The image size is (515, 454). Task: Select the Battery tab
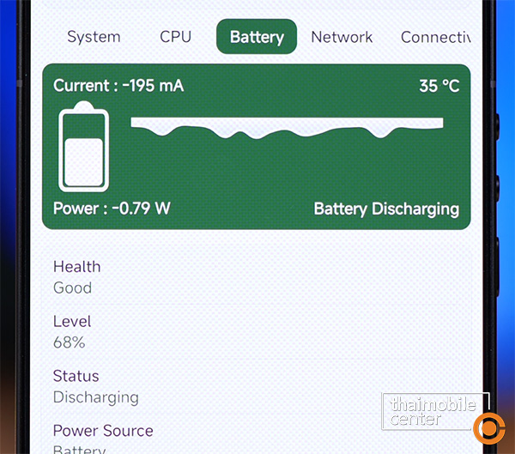tap(257, 37)
